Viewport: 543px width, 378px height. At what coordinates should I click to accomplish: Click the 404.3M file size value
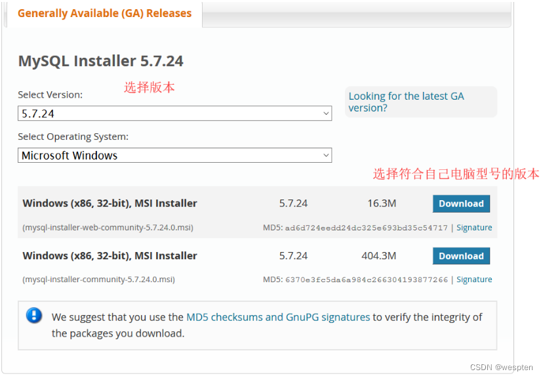(378, 256)
